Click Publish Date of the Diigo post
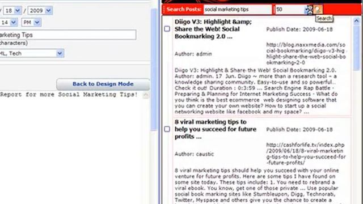Viewport: 363px width, 204px height. (x=299, y=29)
